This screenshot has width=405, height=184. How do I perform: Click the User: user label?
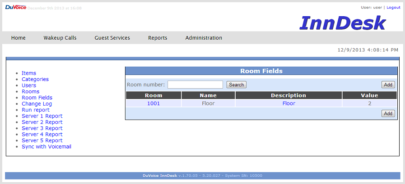coord(371,8)
